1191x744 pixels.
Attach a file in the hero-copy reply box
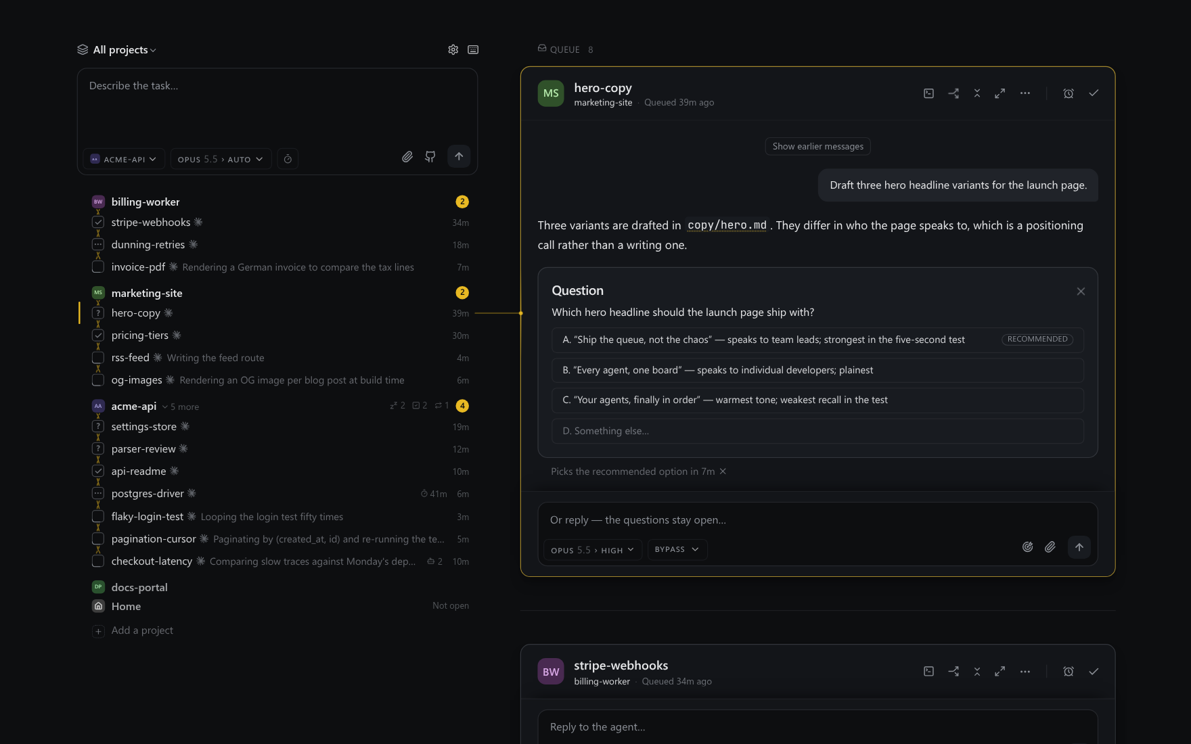[x=1050, y=547]
